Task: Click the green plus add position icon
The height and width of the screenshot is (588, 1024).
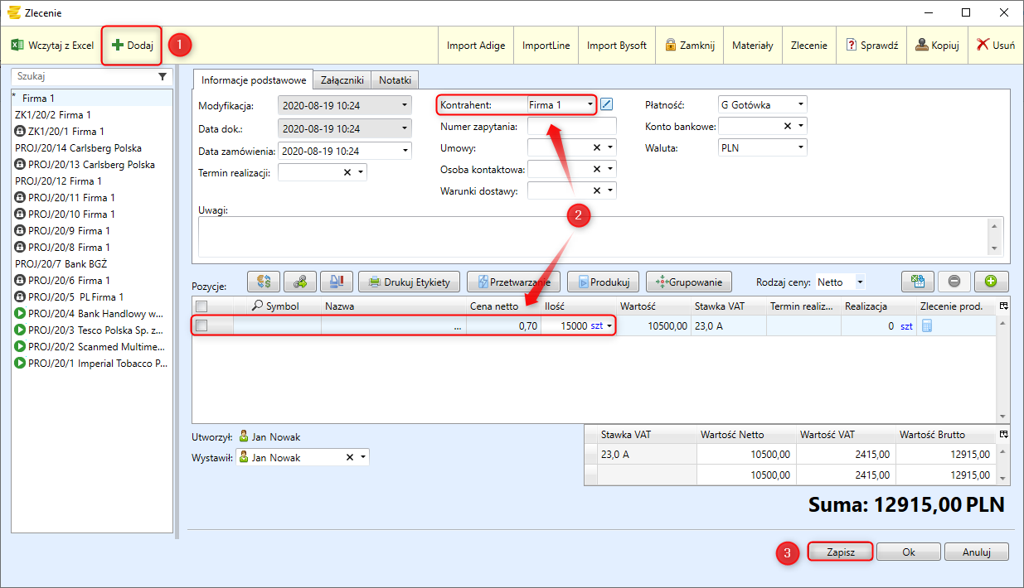Action: pyautogui.click(x=990, y=282)
